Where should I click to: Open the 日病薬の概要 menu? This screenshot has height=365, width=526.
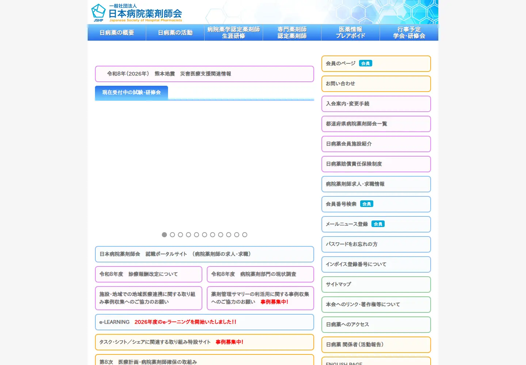(x=117, y=32)
